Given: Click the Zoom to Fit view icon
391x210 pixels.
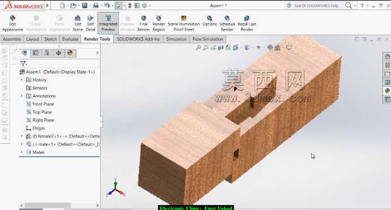Looking at the screenshot, I should coord(198,48).
